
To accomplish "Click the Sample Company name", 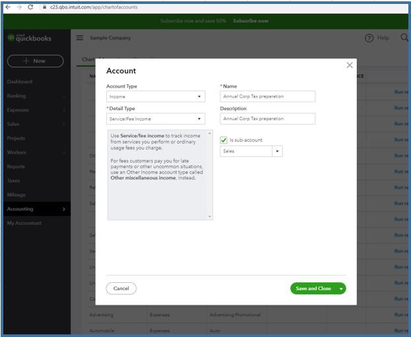I will click(x=110, y=38).
